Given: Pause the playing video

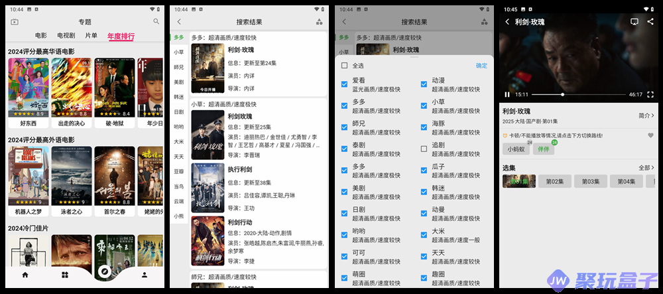Looking at the screenshot, I should (x=507, y=95).
